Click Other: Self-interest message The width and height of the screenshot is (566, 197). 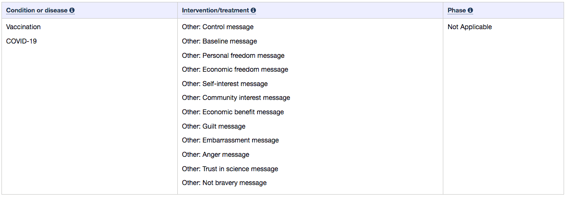pos(225,84)
